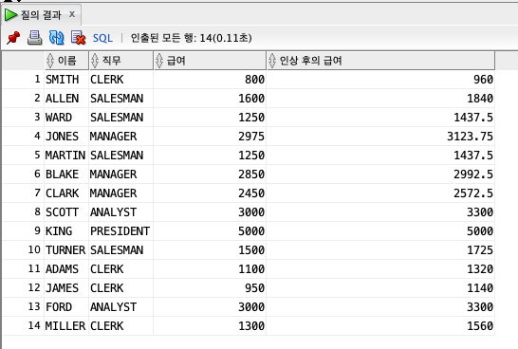518x349 pixels.
Task: Click the salary cell 2975
Action: tap(210, 136)
